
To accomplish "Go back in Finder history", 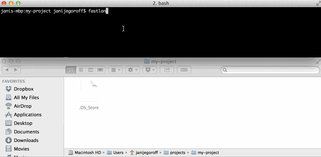I will tap(7, 70).
